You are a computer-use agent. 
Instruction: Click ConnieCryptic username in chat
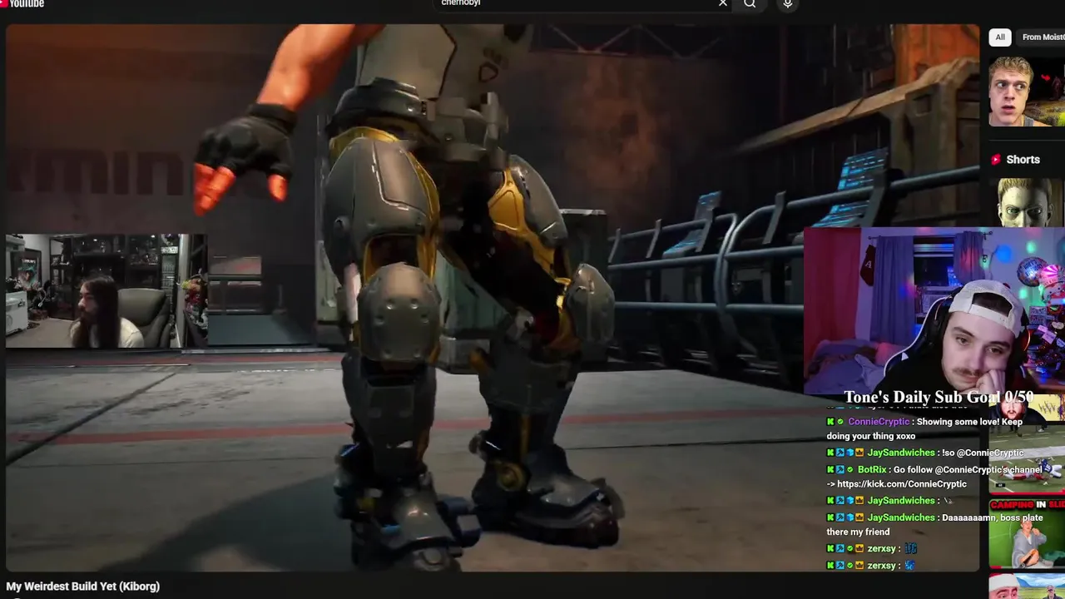point(878,422)
